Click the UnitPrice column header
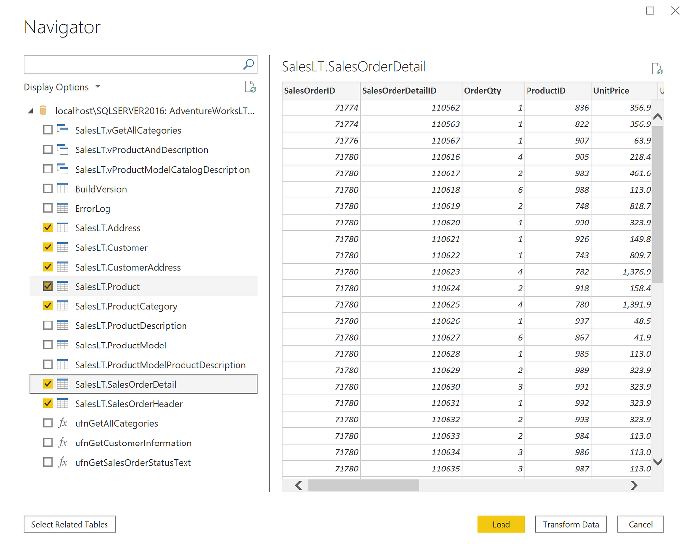The height and width of the screenshot is (544, 687). (x=624, y=91)
